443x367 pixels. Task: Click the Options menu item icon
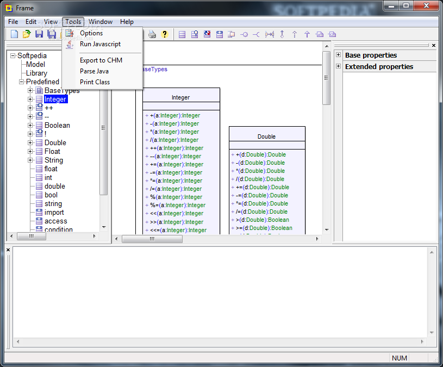[x=70, y=33]
